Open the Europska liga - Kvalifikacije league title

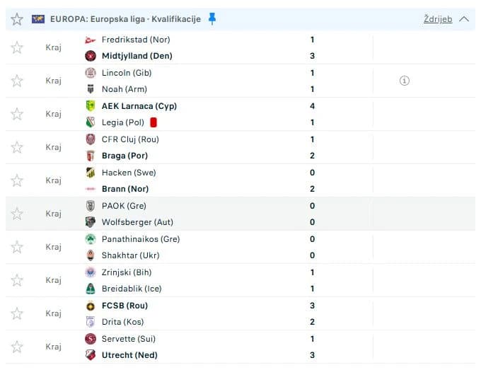pos(125,19)
